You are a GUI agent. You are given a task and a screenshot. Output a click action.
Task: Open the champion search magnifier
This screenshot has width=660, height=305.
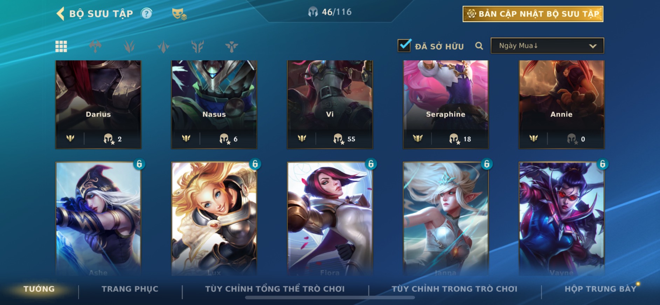[479, 46]
